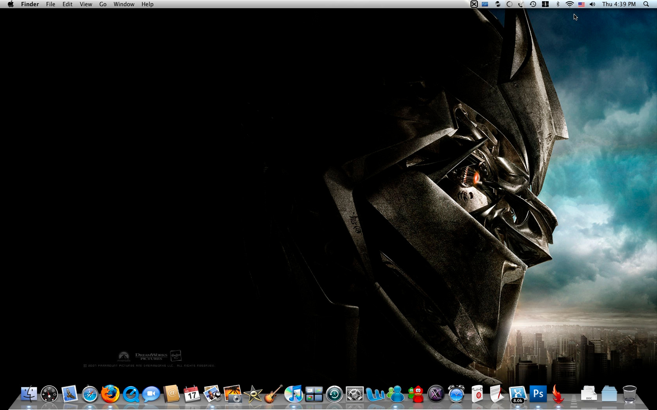Launch Dashboard from the Dock
Image resolution: width=657 pixels, height=410 pixels.
pyautogui.click(x=49, y=394)
